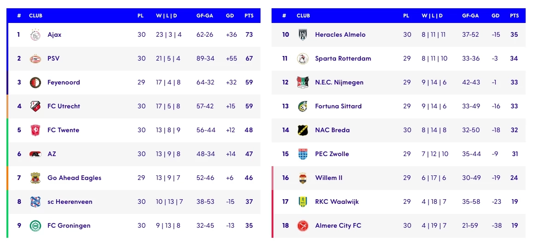This screenshot has height=241, width=533.
Task: Click the sc Heerenveen crest icon
Action: pyautogui.click(x=35, y=202)
